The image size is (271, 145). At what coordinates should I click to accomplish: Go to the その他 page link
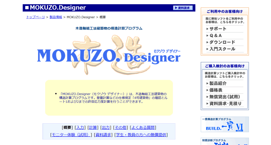pos(120,127)
